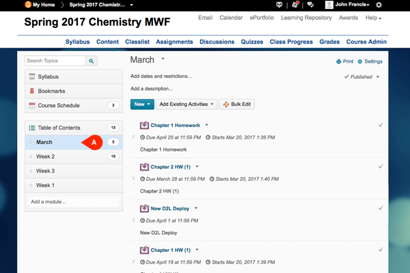Open the Published status dropdown
Image resolution: width=410 pixels, height=273 pixels.
tap(362, 77)
